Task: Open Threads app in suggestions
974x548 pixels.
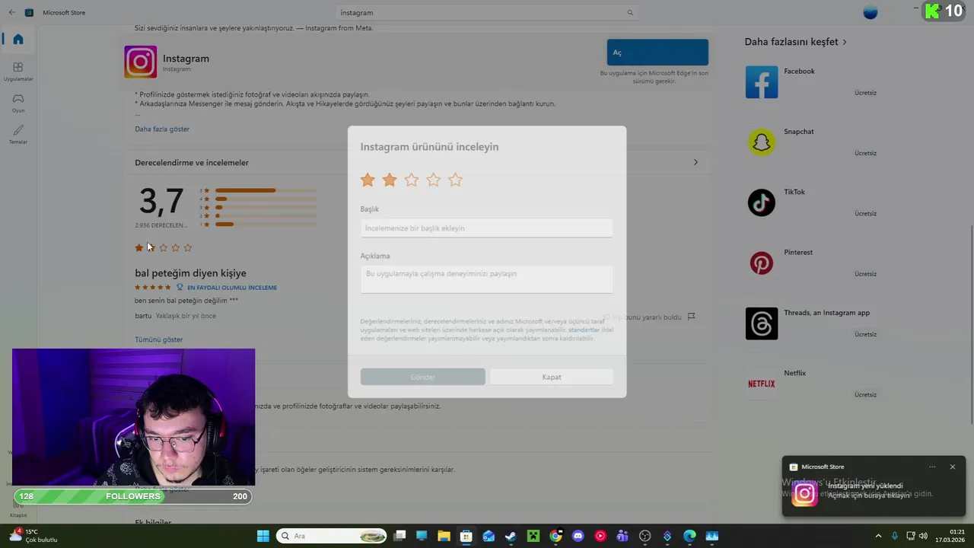Action: click(x=811, y=323)
